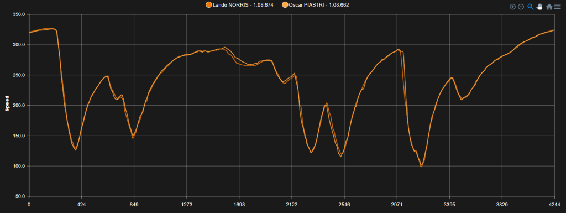Click the 250.0 y-axis label
This screenshot has width=566, height=213.
pos(19,75)
